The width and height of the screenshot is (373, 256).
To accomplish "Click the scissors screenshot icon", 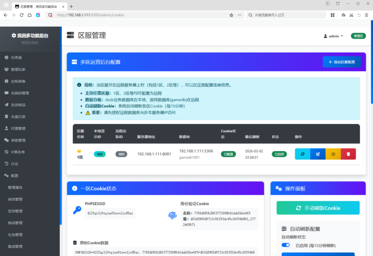I will tap(351, 15).
